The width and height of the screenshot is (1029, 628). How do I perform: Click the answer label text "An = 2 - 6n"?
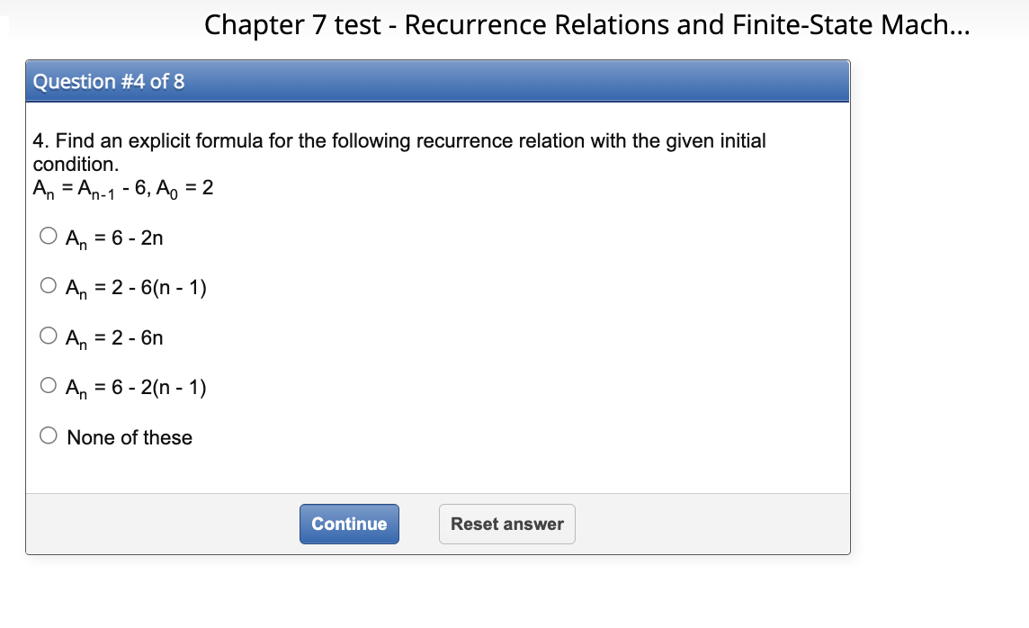(x=114, y=336)
